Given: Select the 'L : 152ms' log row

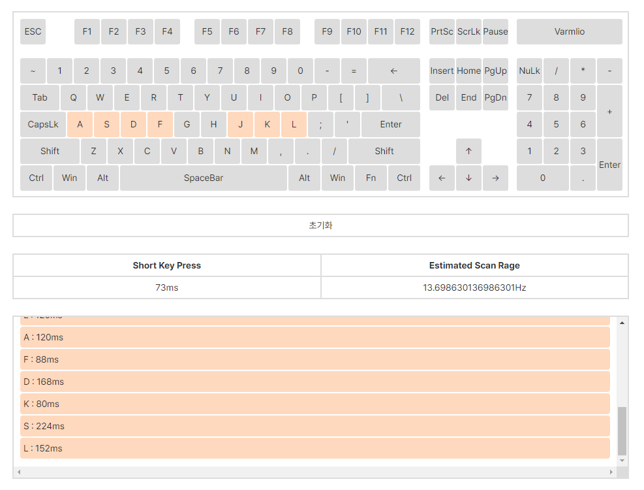Looking at the screenshot, I should tap(315, 448).
